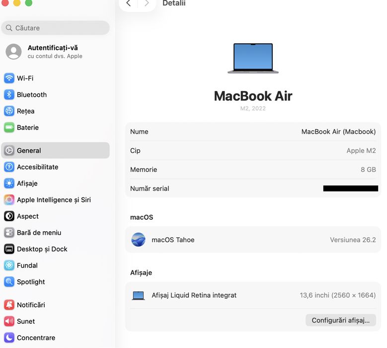Click the macOS Tahoe label

click(x=173, y=240)
